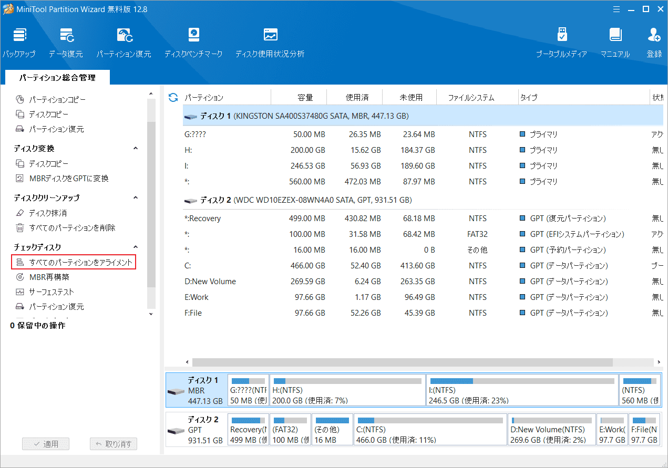The height and width of the screenshot is (468, 668).
Task: Sort by 使用済 column header
Action: tap(355, 97)
